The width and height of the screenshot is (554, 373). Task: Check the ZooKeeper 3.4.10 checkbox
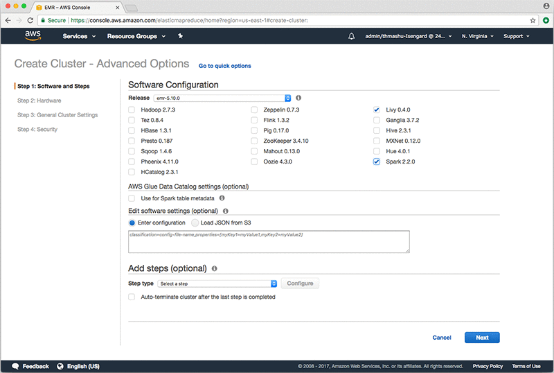254,141
